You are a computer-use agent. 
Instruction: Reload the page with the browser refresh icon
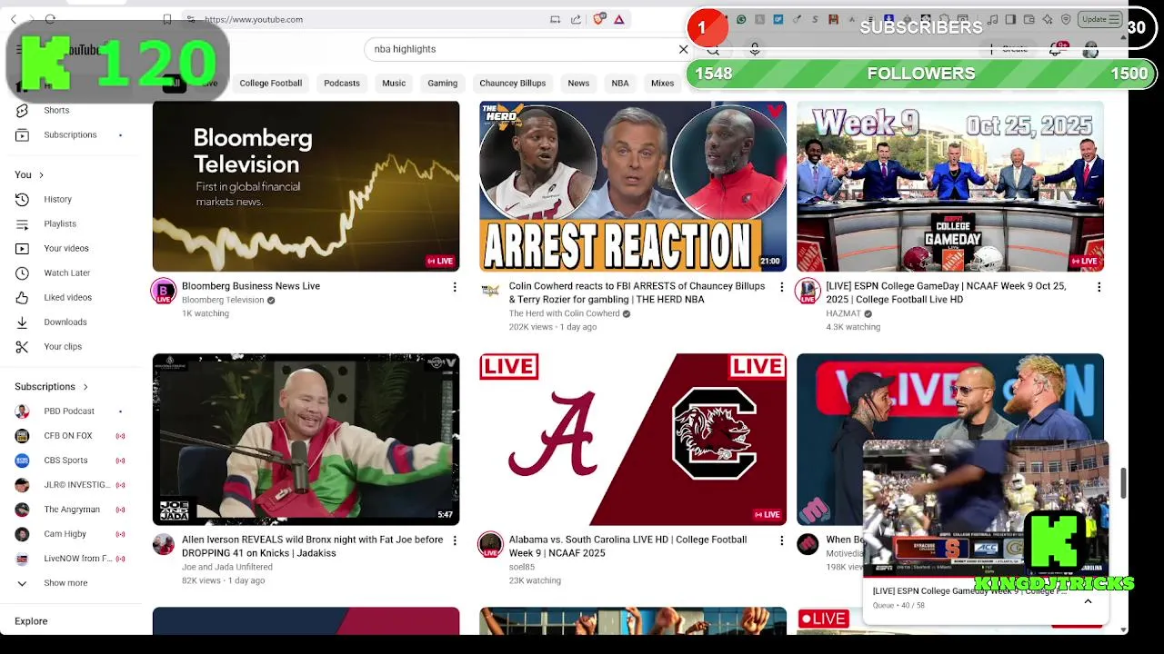point(50,19)
